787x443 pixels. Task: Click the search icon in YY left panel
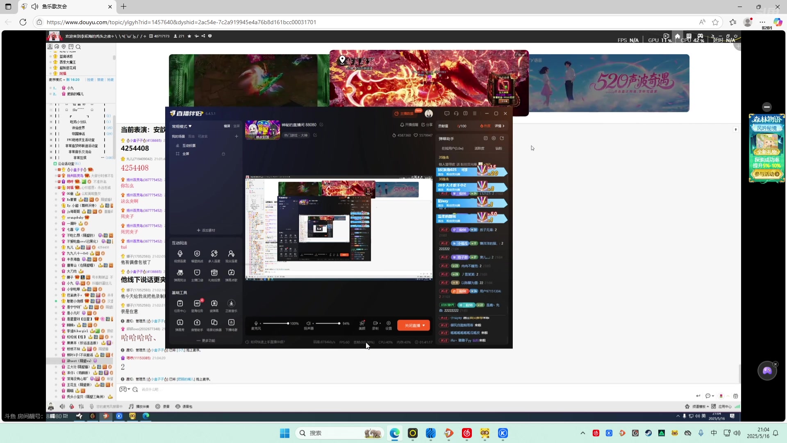click(78, 47)
